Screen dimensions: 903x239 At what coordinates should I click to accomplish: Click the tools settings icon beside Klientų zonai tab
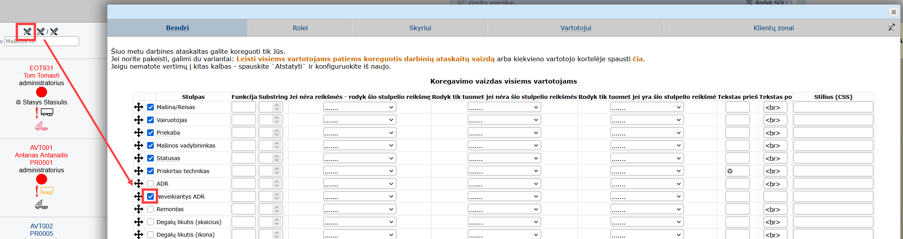point(892,27)
